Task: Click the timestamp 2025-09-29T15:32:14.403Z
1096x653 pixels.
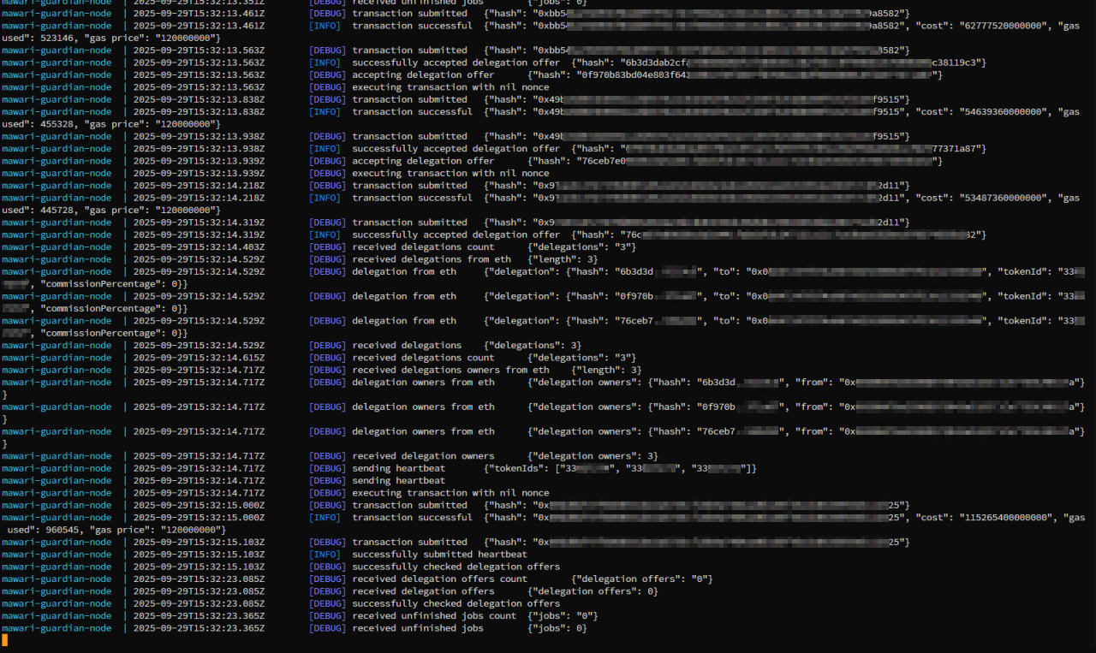Action: (199, 247)
